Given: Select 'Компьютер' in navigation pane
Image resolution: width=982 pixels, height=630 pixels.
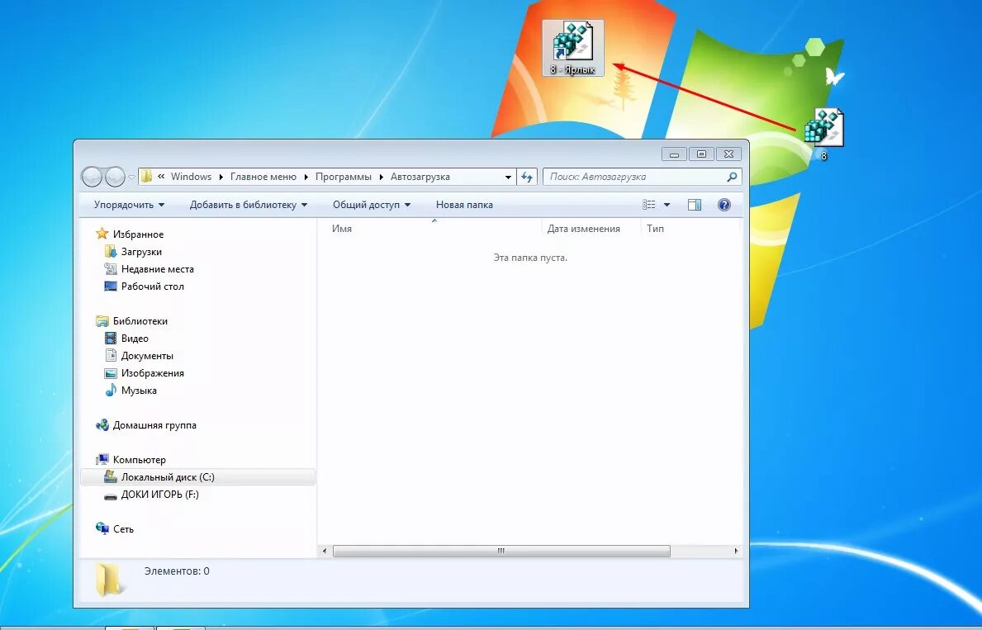Looking at the screenshot, I should tap(140, 460).
